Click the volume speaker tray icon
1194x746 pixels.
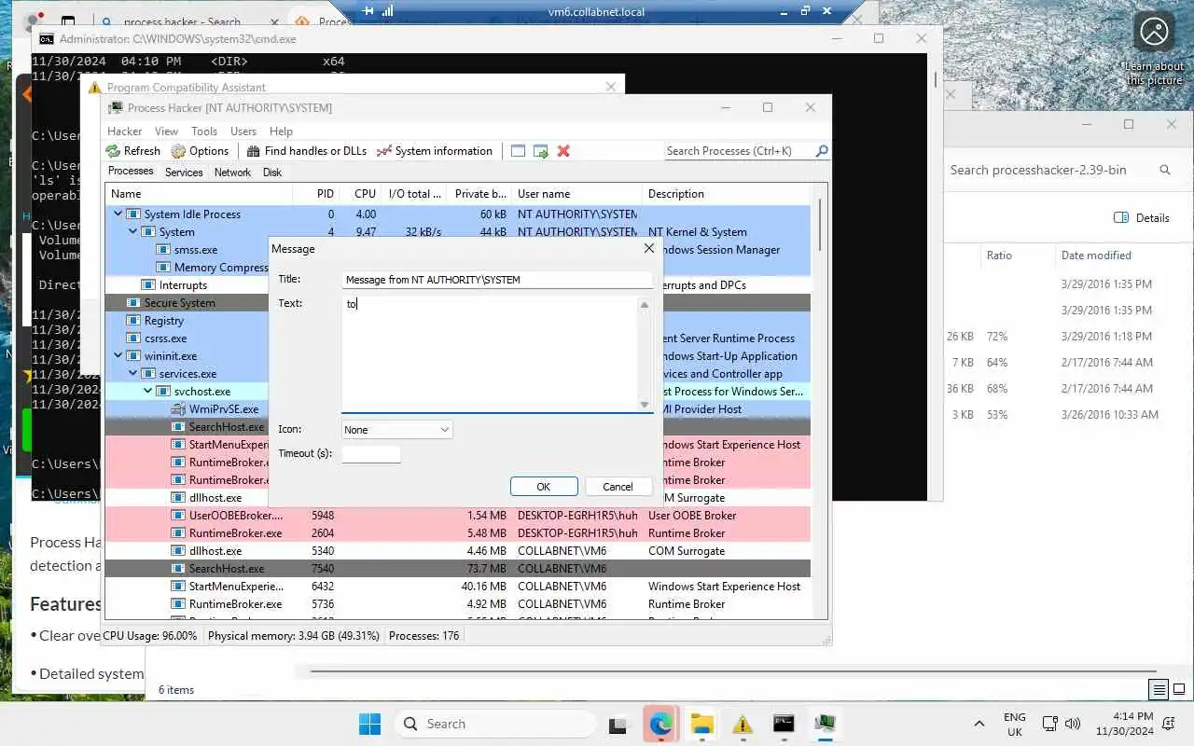pos(1073,724)
